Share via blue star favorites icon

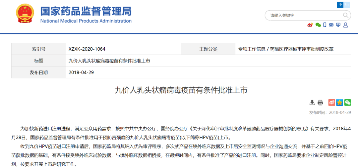pos(340,103)
